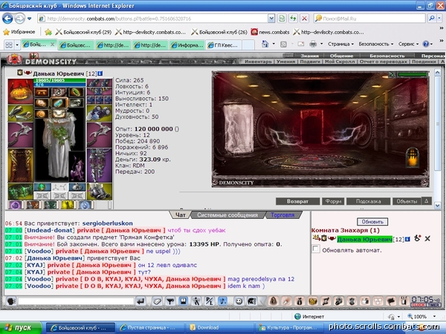Image resolution: width=446 pixels, height=334 pixels.
Task: Select the green belt equipment slot
Action: tap(21, 191)
